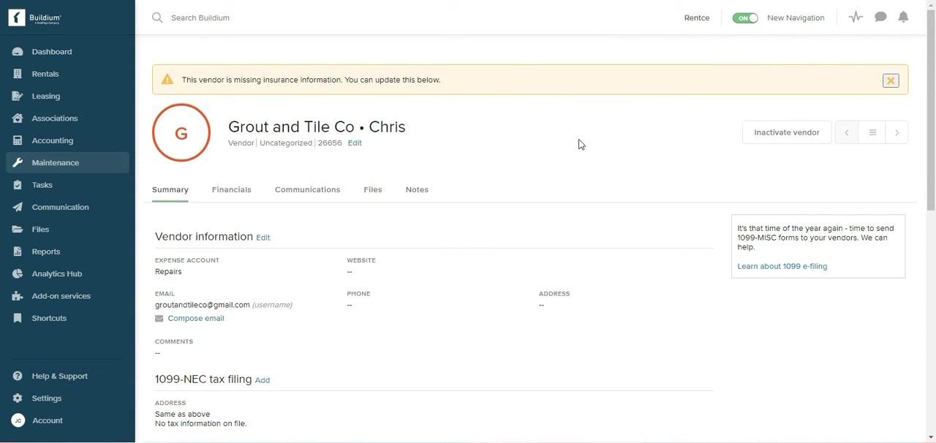936x443 pixels.
Task: Go to previous vendor arrow
Action: point(847,132)
